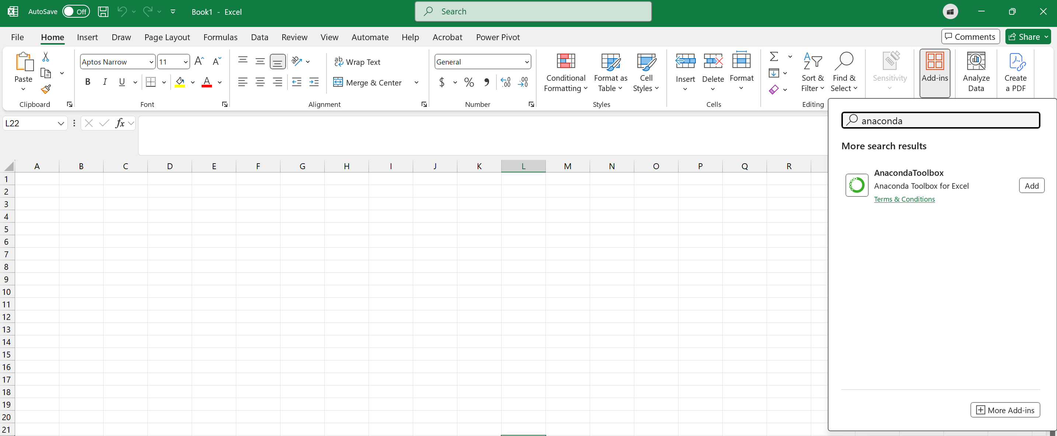Open the number format General dropdown
This screenshot has height=436, width=1057.
pyautogui.click(x=526, y=62)
